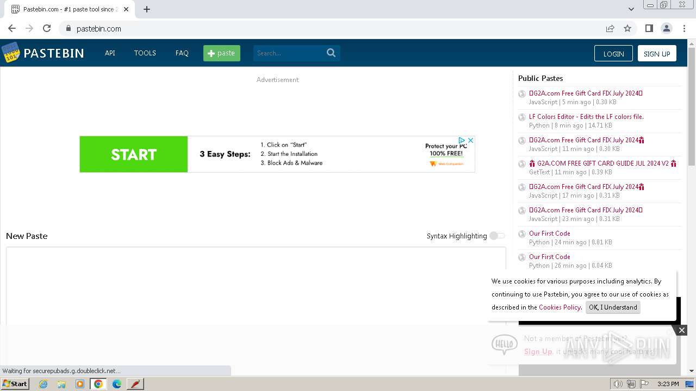Open the Chrome three-dot menu
This screenshot has height=391, width=696.
(x=683, y=28)
